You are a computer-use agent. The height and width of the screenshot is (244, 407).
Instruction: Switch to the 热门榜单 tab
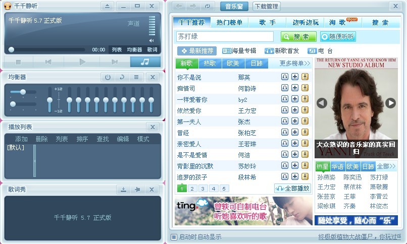tap(229, 23)
